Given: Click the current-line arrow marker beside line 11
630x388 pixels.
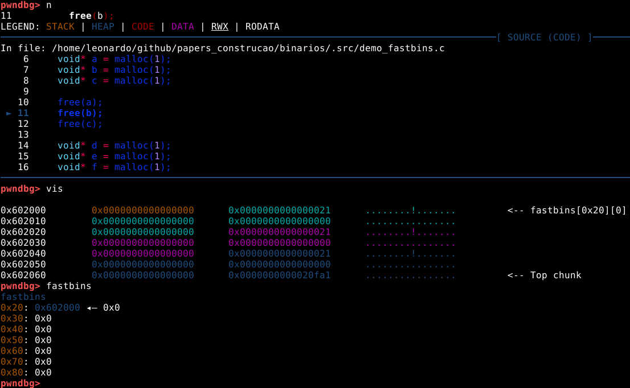Looking at the screenshot, I should 9,113.
